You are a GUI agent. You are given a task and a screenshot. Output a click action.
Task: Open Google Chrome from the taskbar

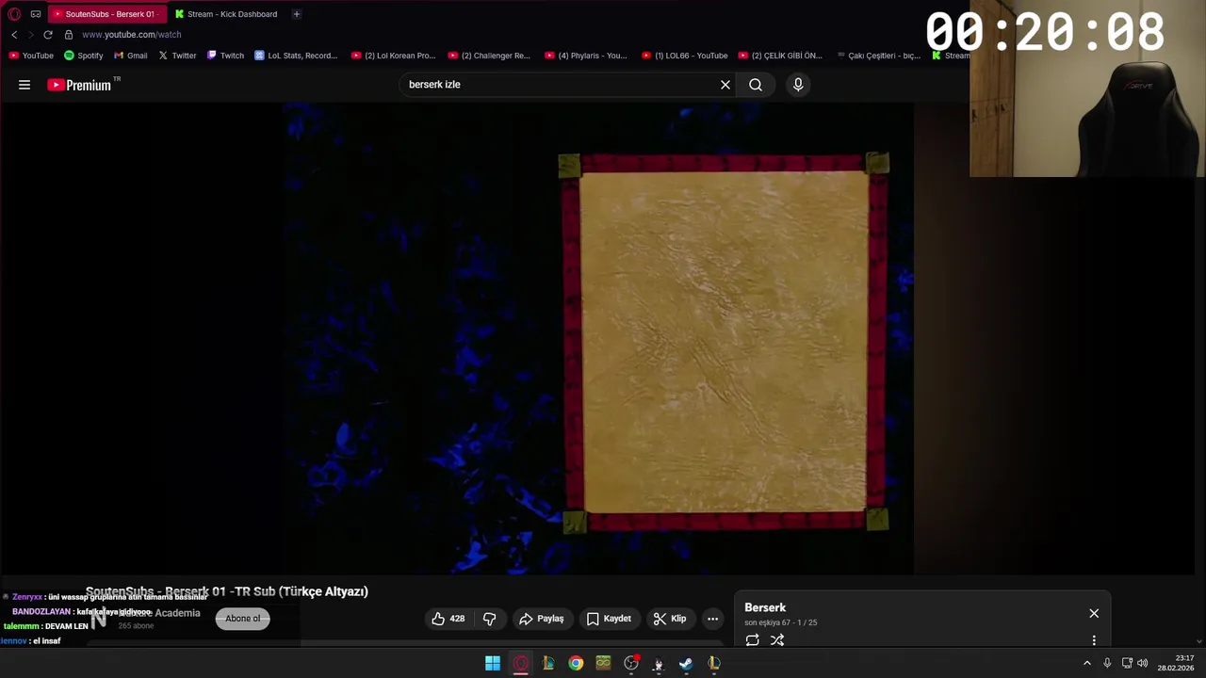click(576, 664)
